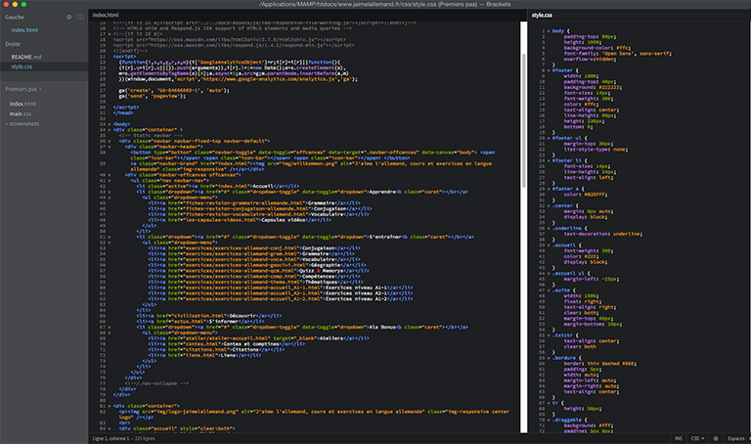
Task: Collapse the S'entraîner dropdown li at line 51
Action: (x=110, y=237)
